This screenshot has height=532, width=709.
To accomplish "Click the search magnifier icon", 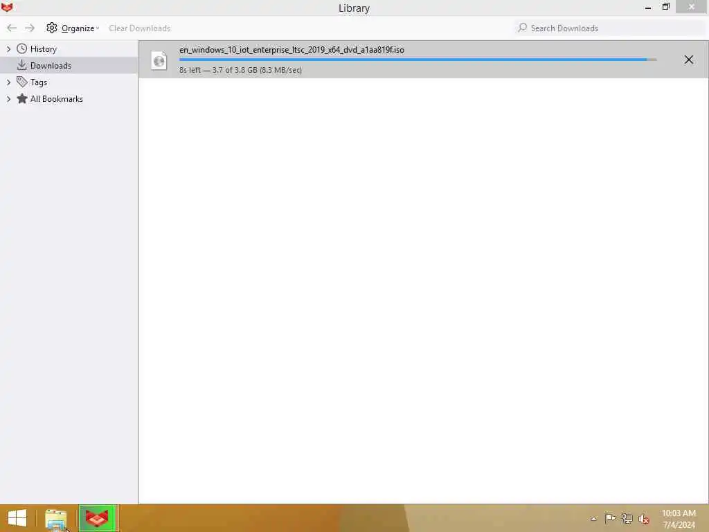I will [x=523, y=28].
